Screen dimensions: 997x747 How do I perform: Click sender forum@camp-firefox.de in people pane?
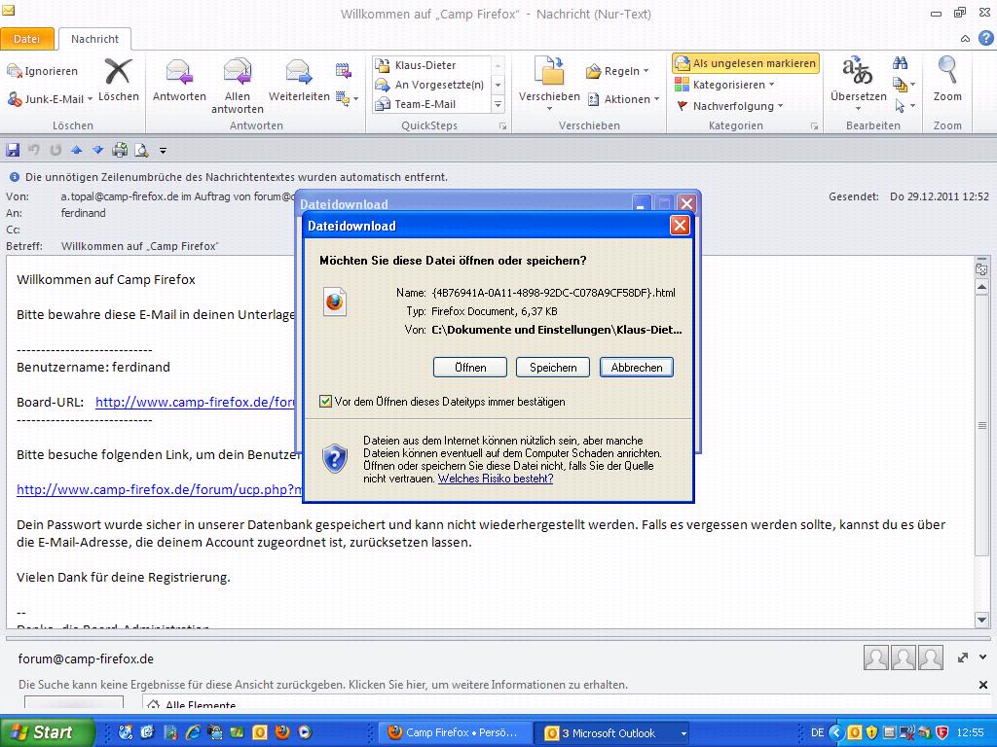[x=86, y=658]
